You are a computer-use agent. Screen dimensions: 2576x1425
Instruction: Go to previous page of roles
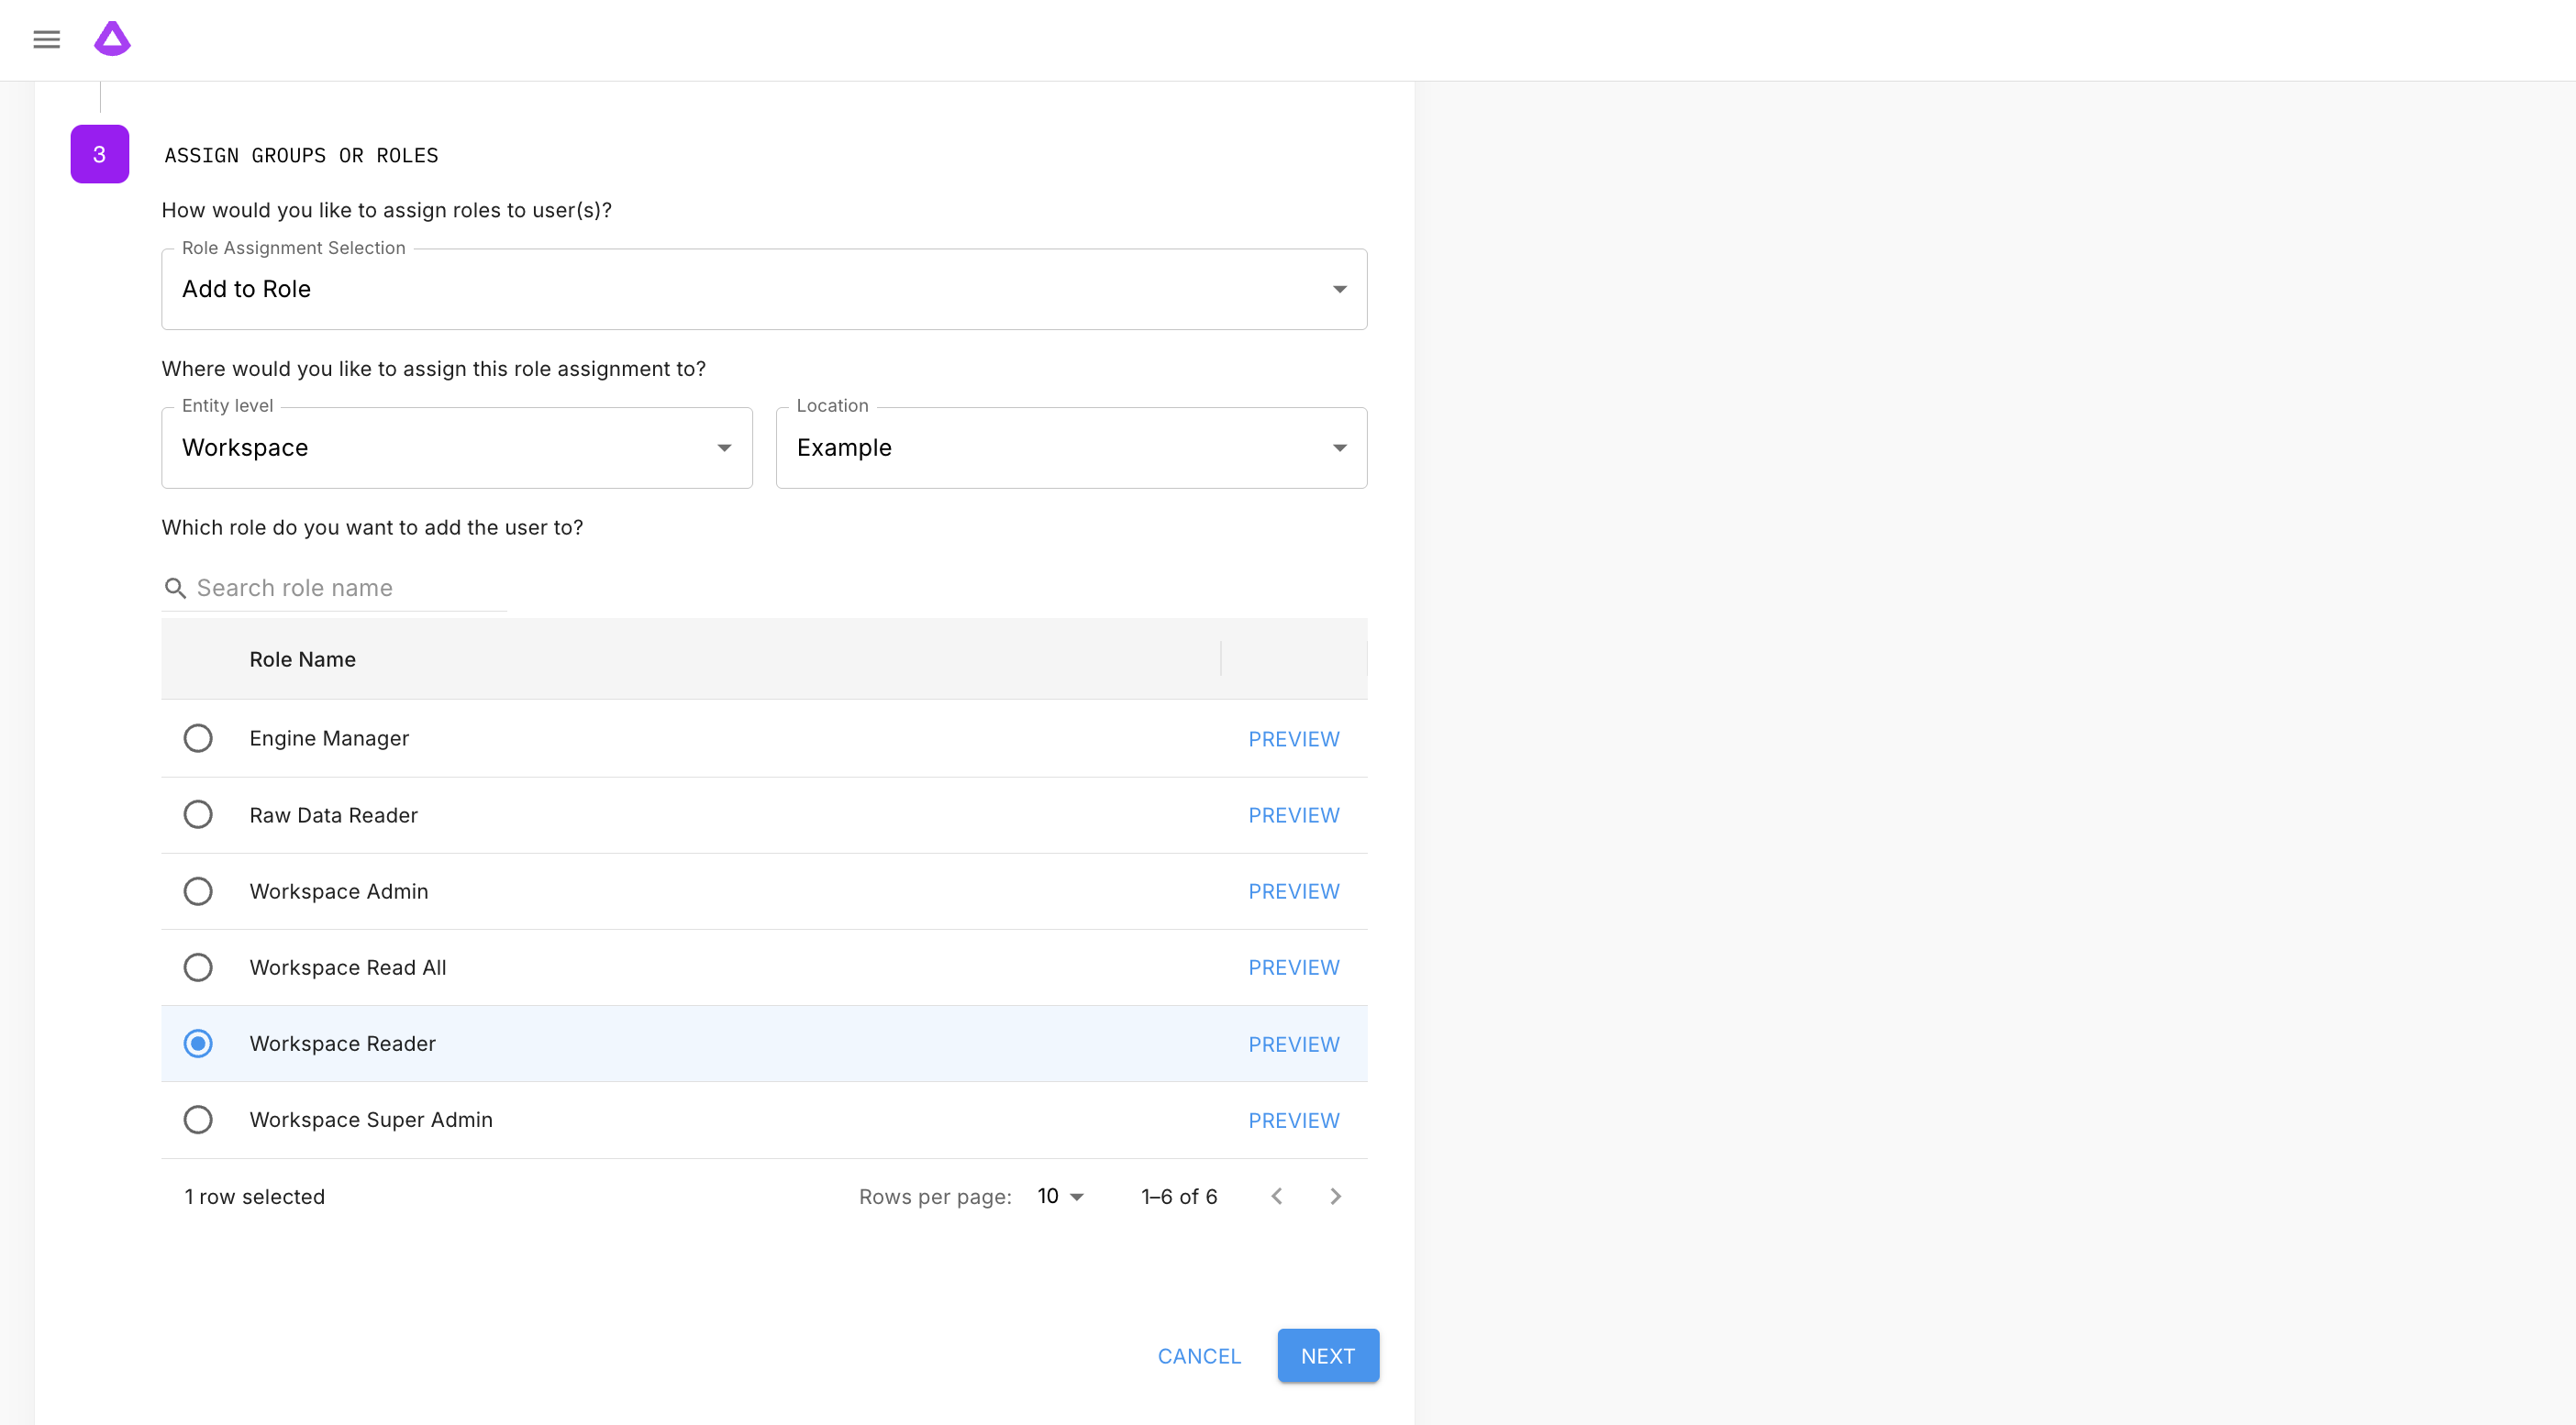pyautogui.click(x=1277, y=1196)
